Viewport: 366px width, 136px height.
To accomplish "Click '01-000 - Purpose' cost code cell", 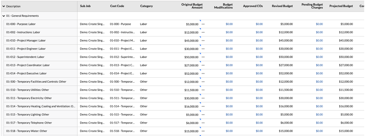I will 120,24.
